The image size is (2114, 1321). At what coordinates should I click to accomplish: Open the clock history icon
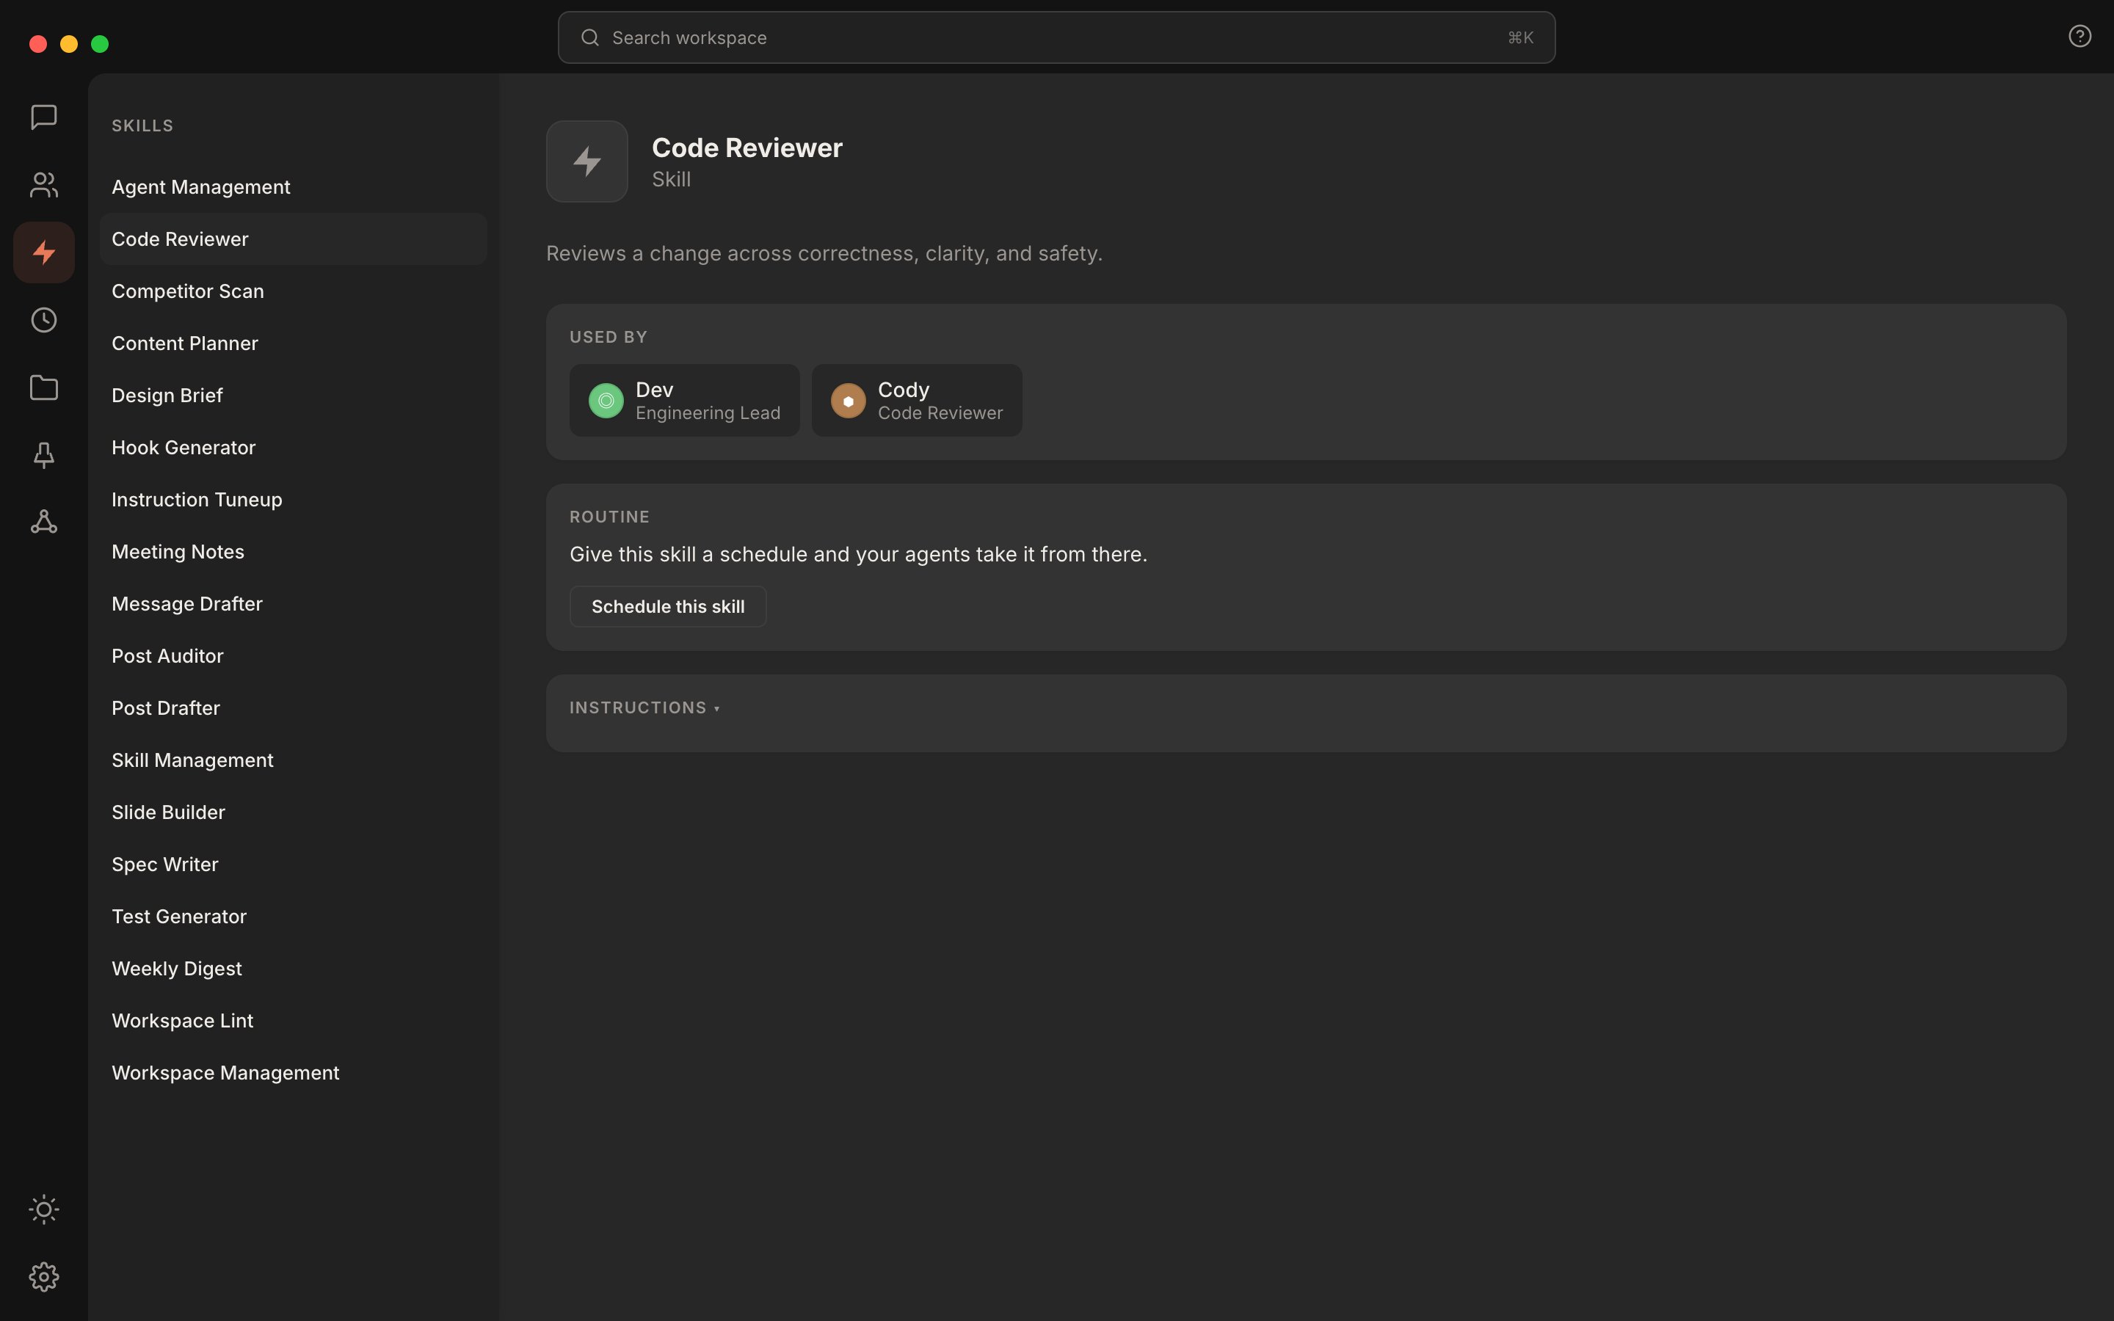click(x=44, y=320)
